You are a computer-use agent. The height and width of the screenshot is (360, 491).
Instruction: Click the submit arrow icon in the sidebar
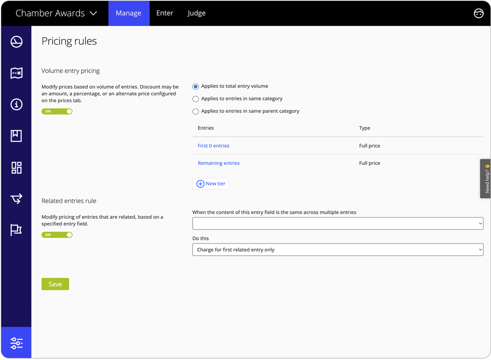[x=16, y=199]
